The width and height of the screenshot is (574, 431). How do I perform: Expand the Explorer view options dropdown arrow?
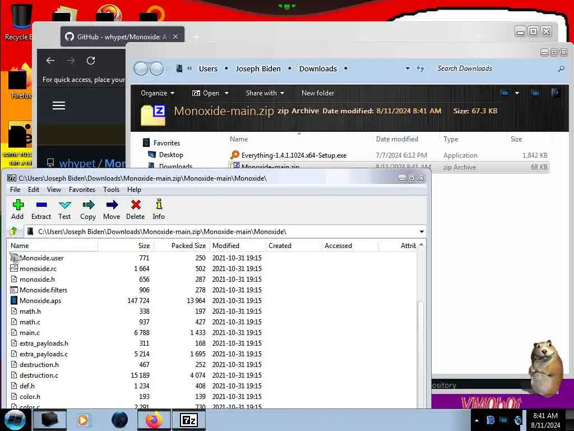(517, 93)
